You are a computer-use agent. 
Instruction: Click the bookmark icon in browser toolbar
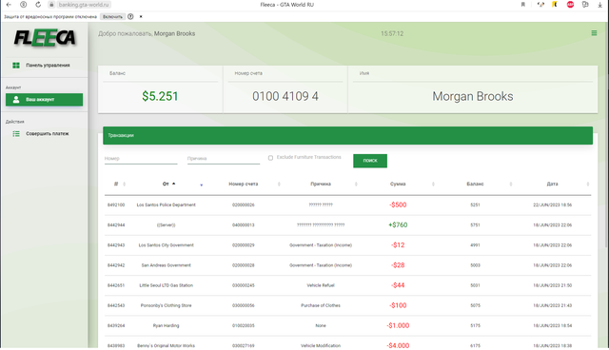pyautogui.click(x=522, y=5)
